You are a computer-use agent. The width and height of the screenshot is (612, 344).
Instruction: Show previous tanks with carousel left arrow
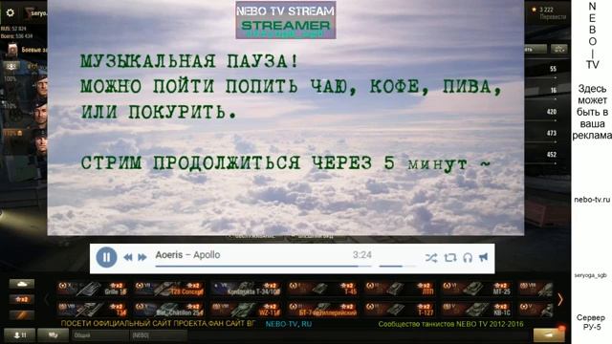(47, 299)
